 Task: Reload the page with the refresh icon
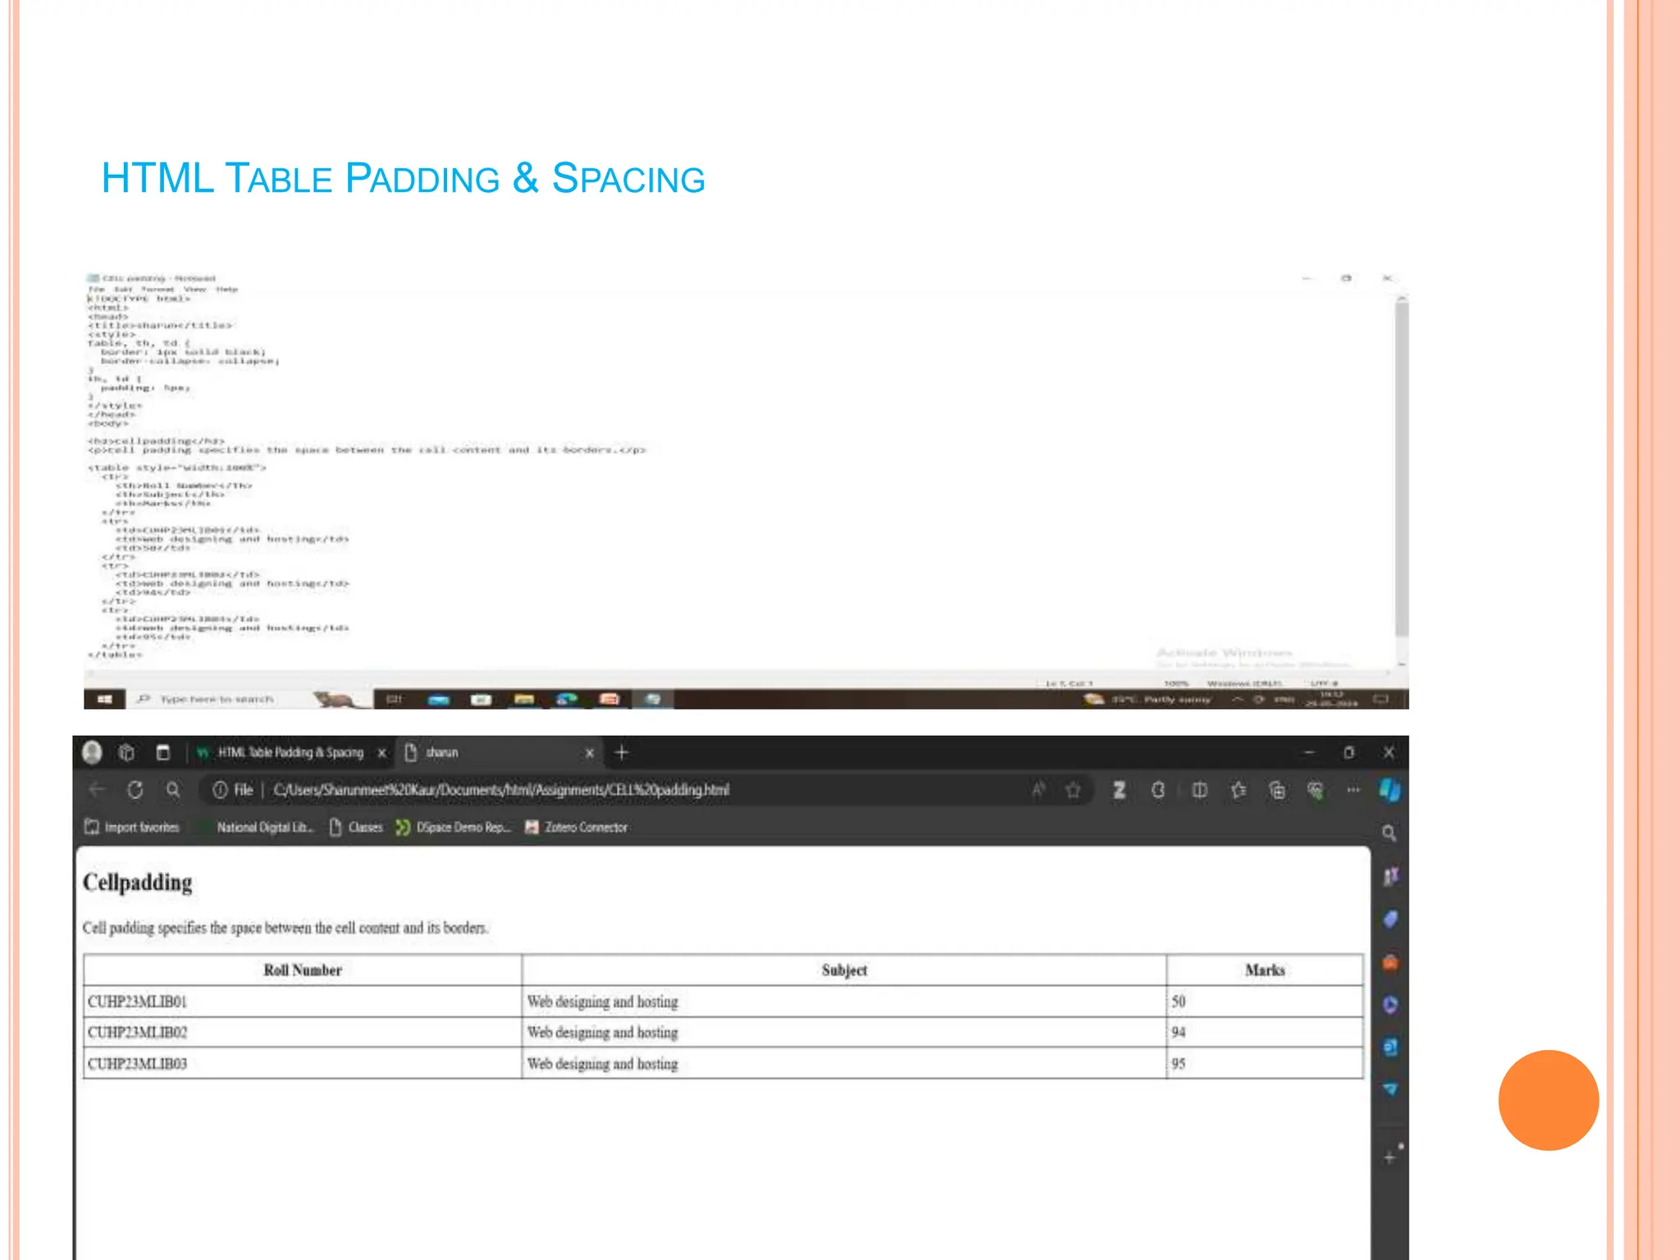135,789
